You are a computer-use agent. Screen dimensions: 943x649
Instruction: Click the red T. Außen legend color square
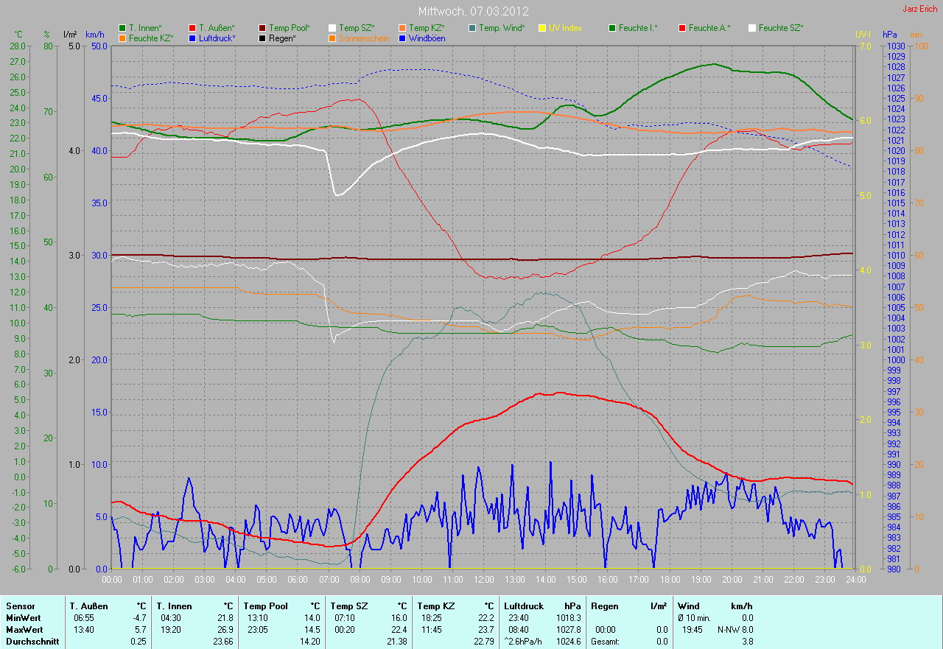tap(192, 28)
